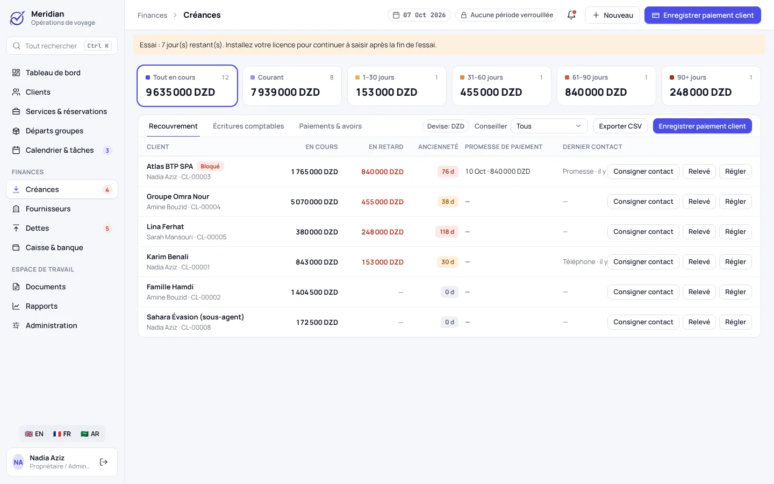This screenshot has width=774, height=484.
Task: Click the Calendrier & tâches icon
Action: pos(16,150)
